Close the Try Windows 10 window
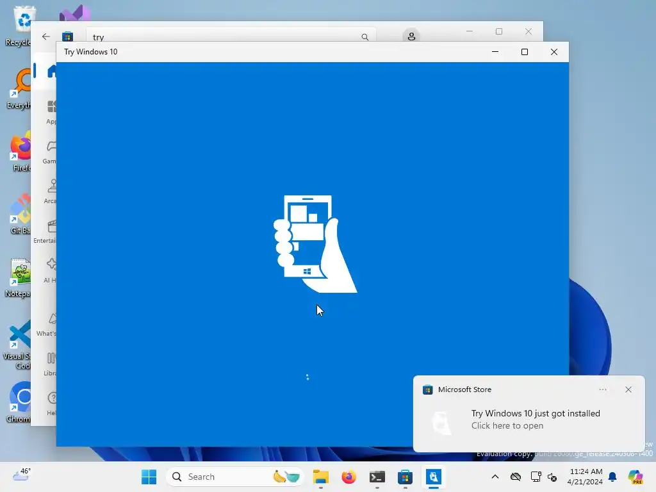Image resolution: width=656 pixels, height=492 pixels. point(554,52)
